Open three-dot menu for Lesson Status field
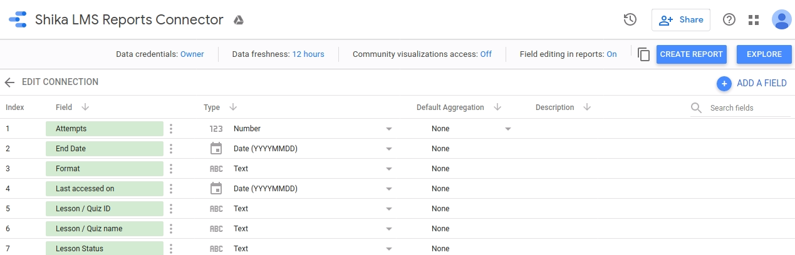The width and height of the screenshot is (795, 255). pos(171,249)
